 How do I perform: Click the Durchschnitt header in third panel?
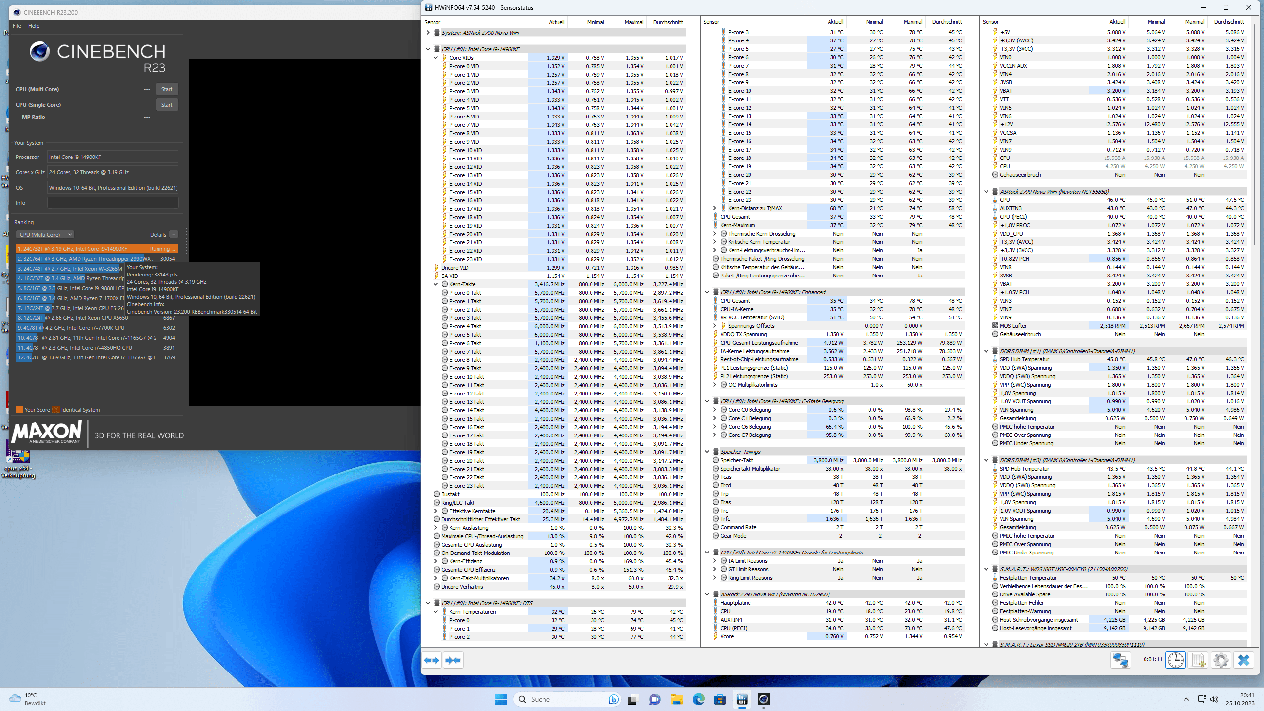[1227, 22]
